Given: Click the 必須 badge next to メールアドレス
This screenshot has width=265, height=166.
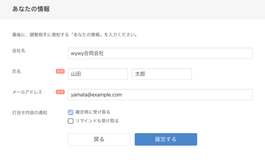Looking at the screenshot, I should [x=60, y=92].
